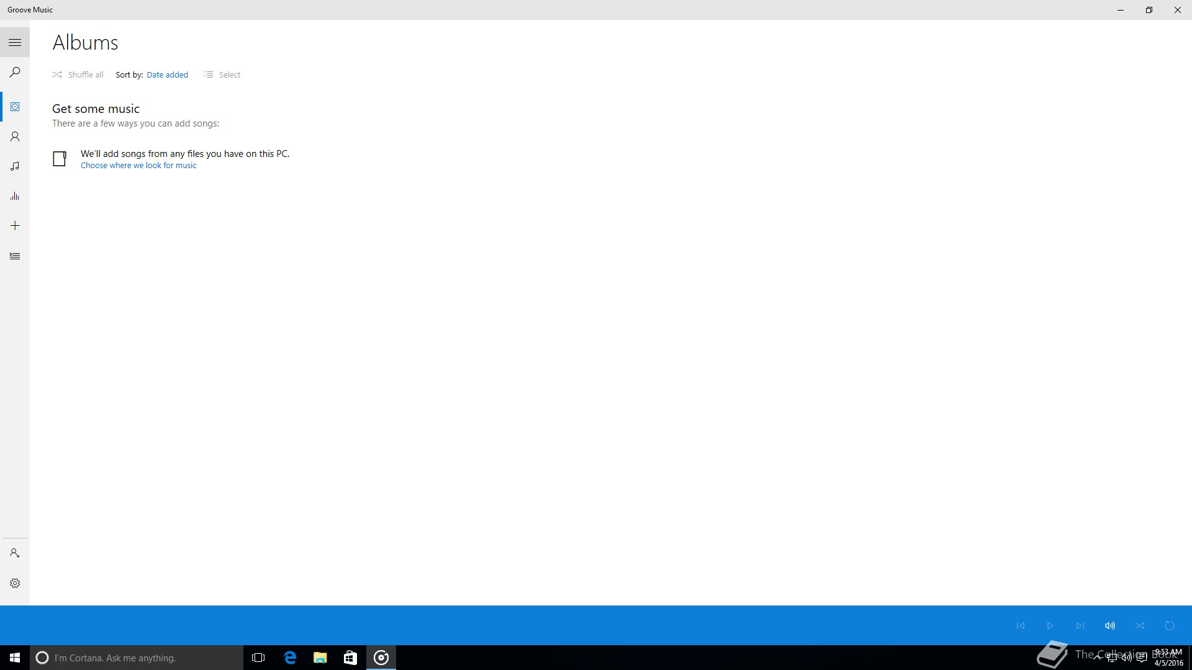The height and width of the screenshot is (670, 1192).
Task: Click the Get some music heading
Action: tap(96, 109)
